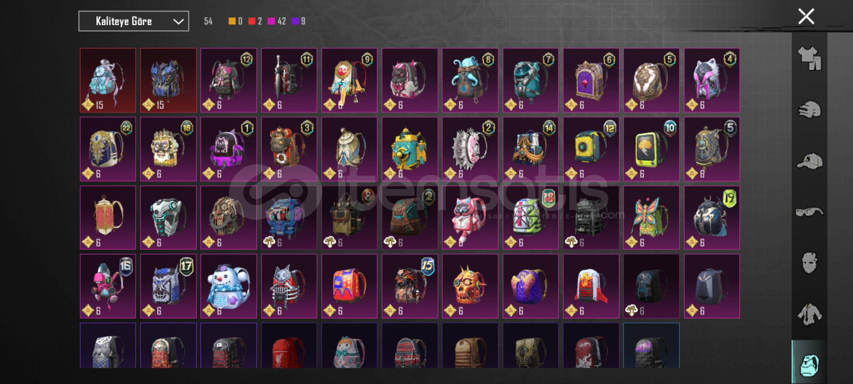The width and height of the screenshot is (853, 384).
Task: Open the jacket category icon
Action: 809,314
